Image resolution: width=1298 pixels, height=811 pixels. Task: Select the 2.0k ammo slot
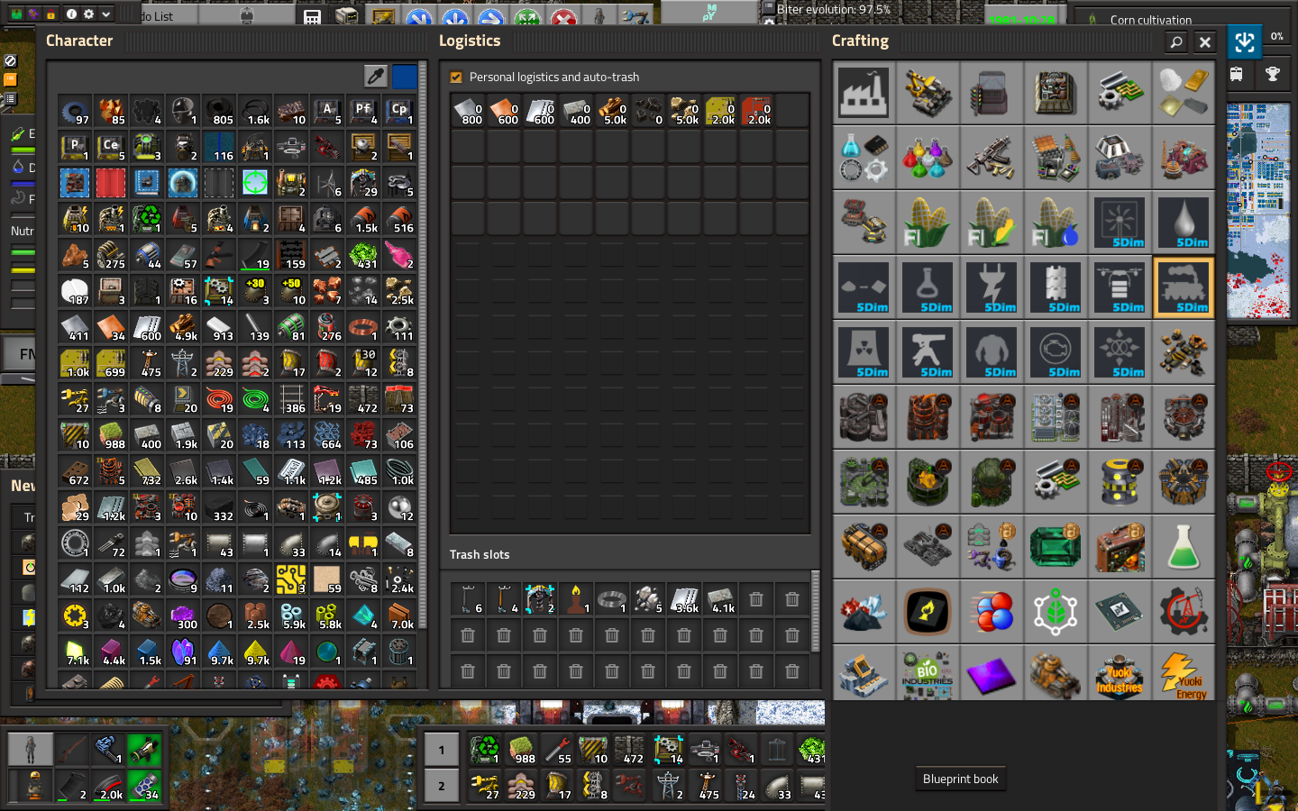[x=108, y=786]
